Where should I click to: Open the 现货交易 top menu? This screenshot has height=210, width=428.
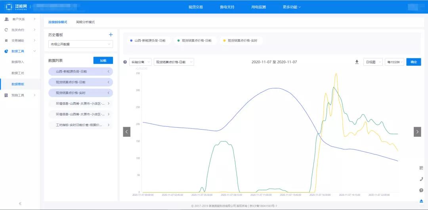coord(195,7)
